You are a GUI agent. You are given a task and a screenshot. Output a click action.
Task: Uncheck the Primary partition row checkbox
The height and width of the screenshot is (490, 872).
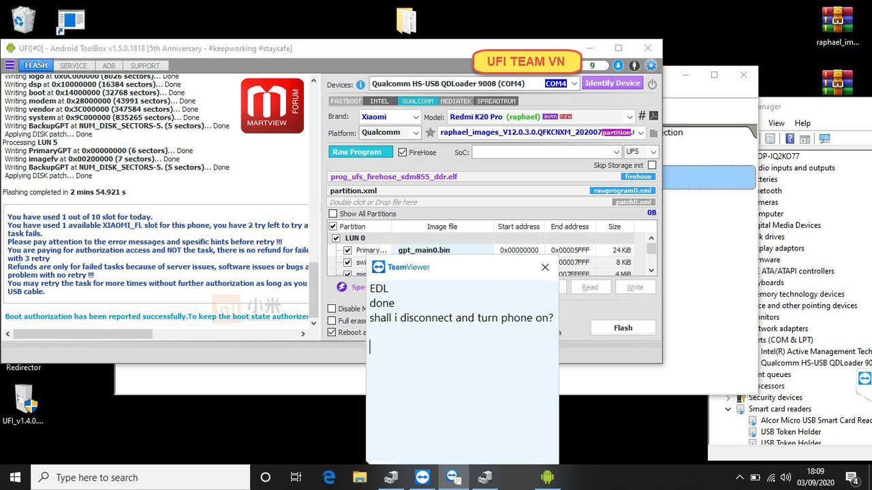(347, 250)
